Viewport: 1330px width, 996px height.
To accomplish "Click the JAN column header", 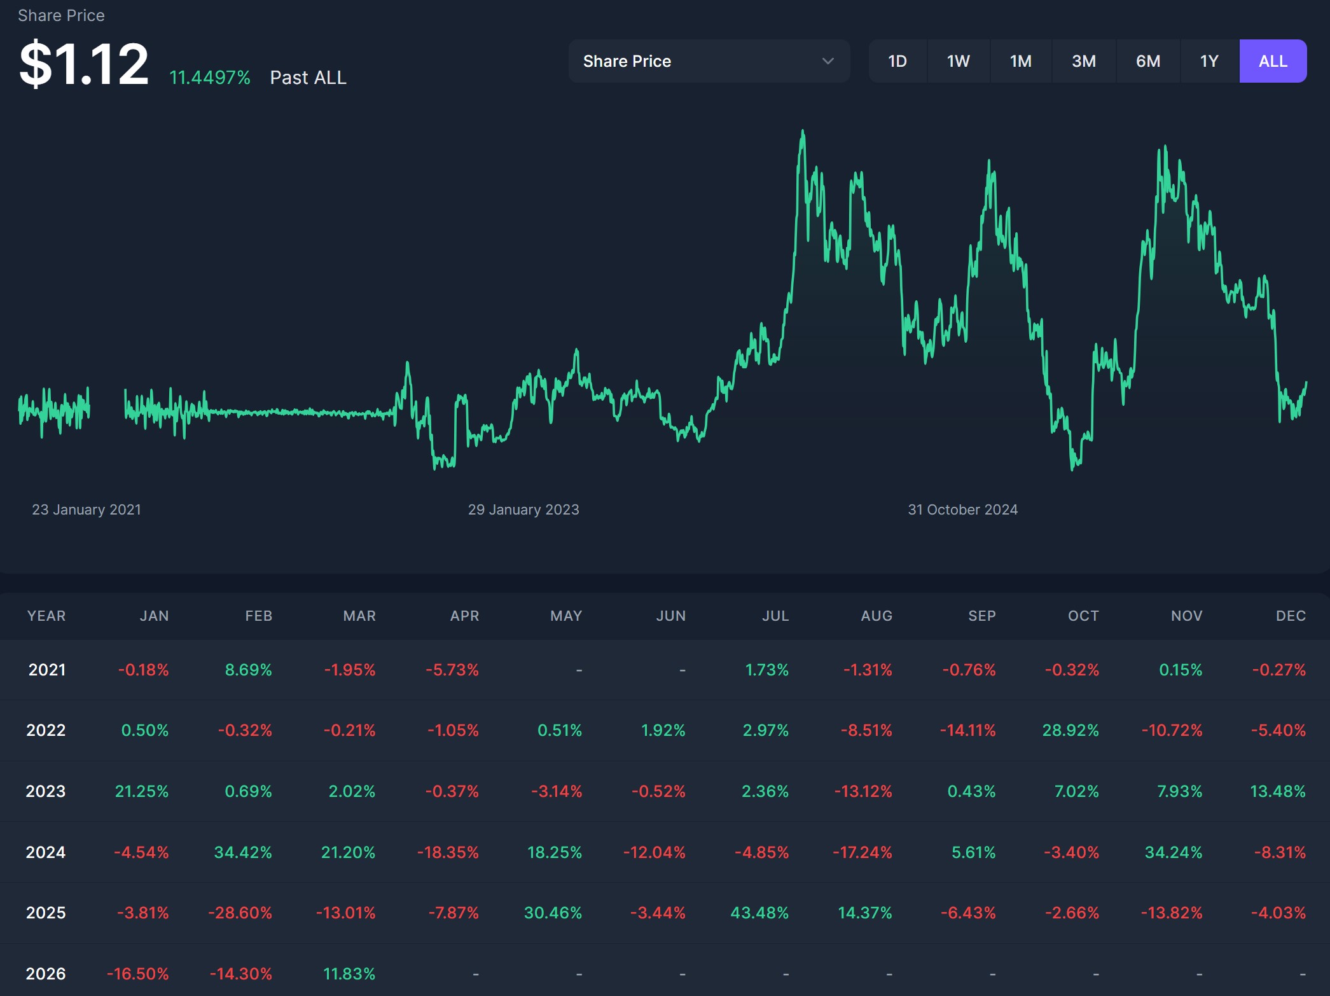I will click(154, 616).
